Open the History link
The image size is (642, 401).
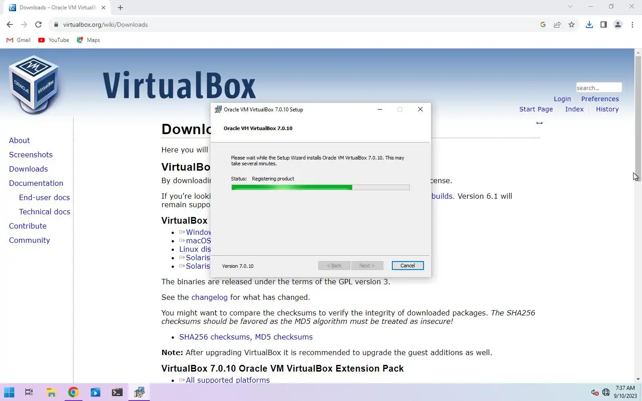[607, 109]
